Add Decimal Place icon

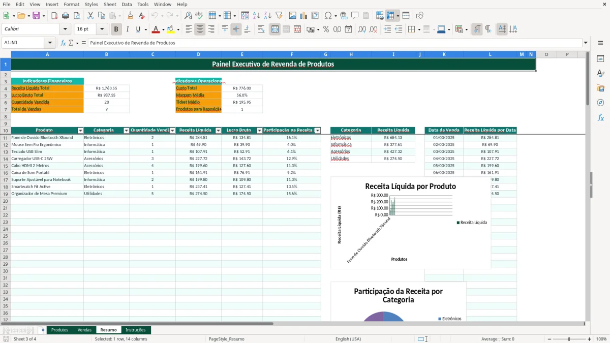click(x=363, y=29)
